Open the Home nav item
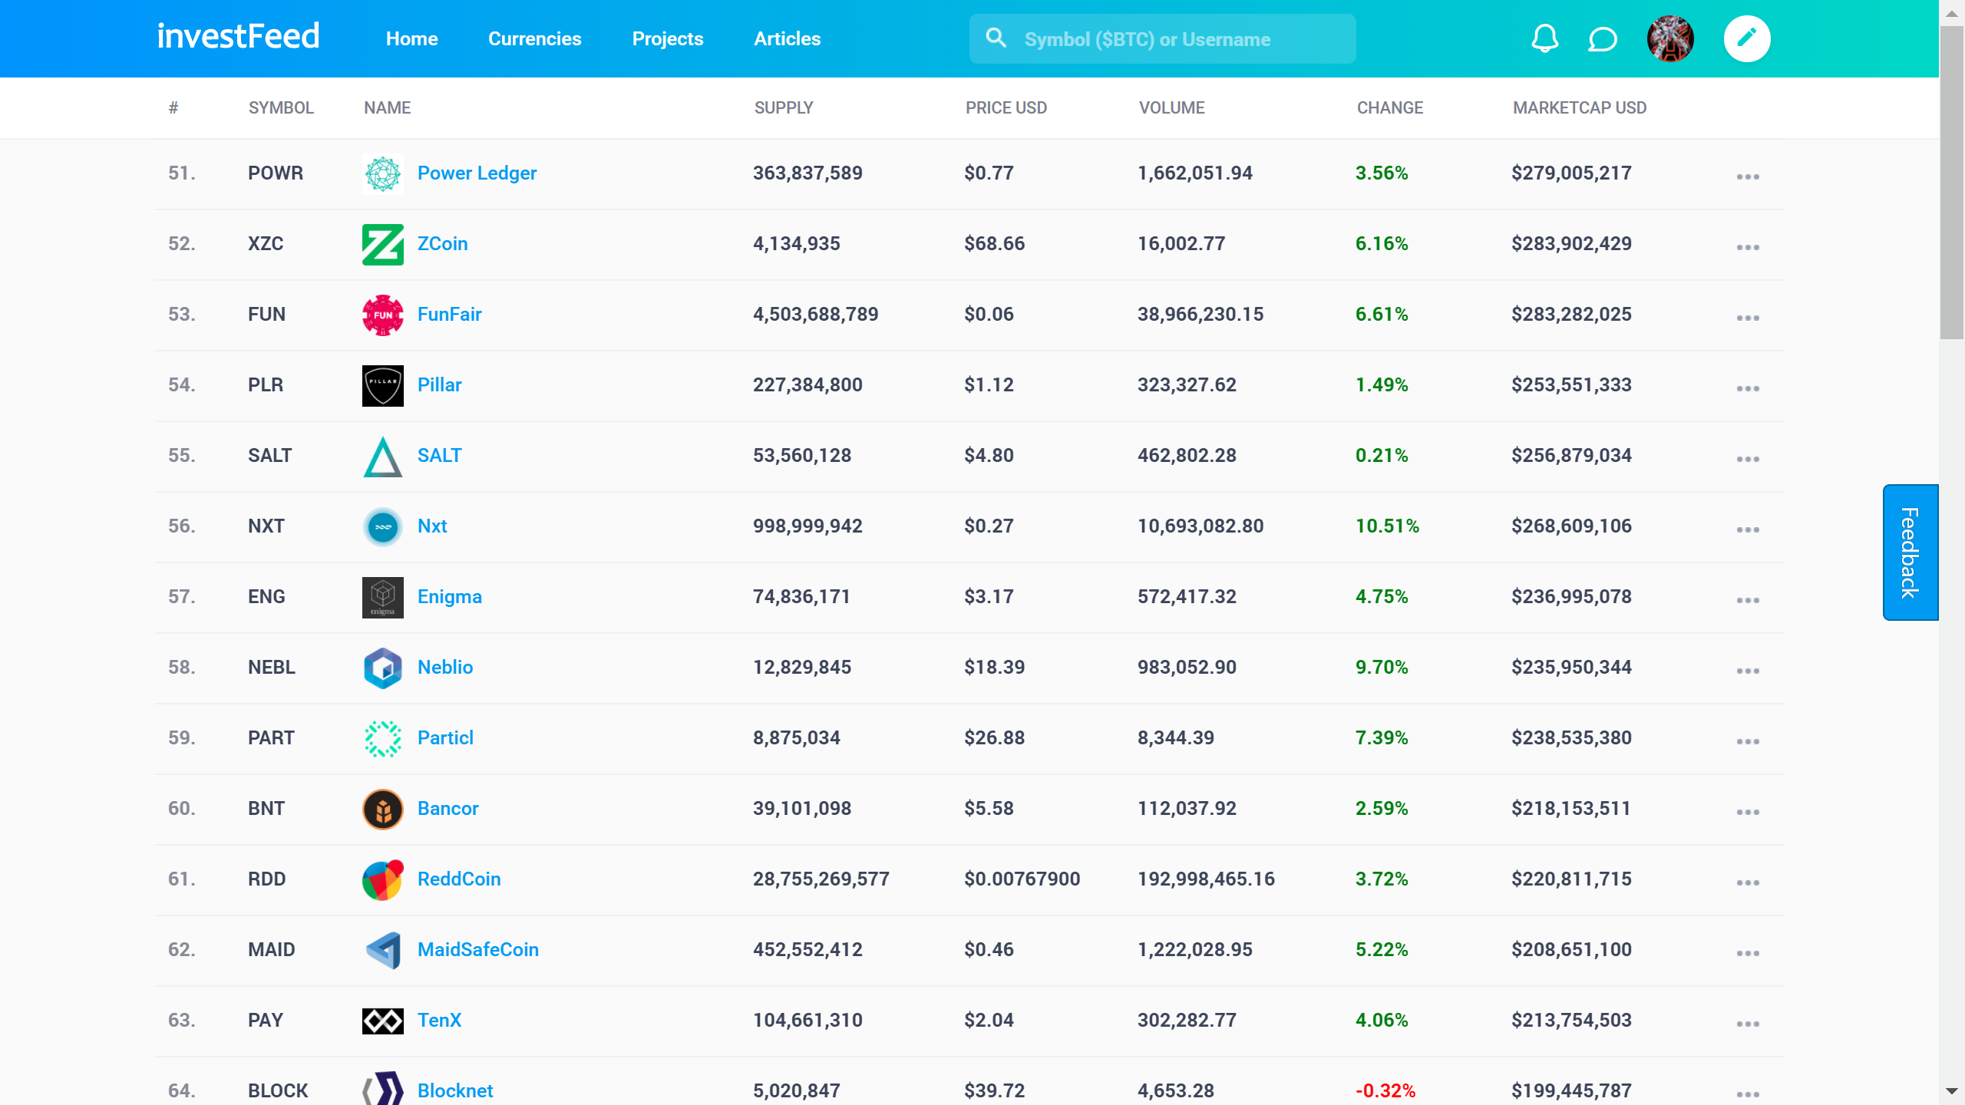 (412, 39)
